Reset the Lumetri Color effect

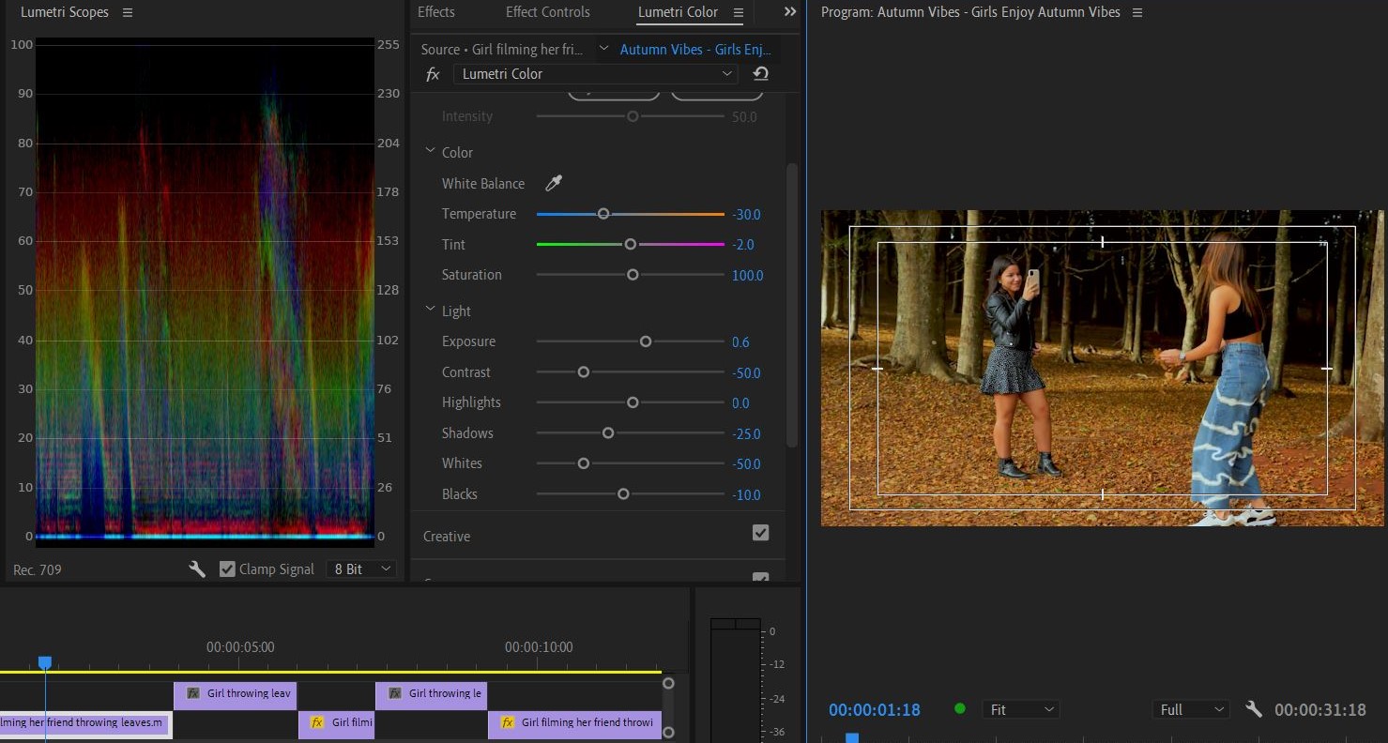[x=761, y=74]
